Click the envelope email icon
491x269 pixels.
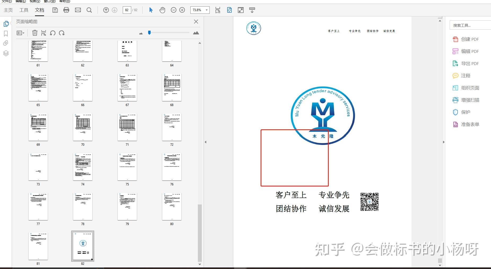pyautogui.click(x=78, y=10)
